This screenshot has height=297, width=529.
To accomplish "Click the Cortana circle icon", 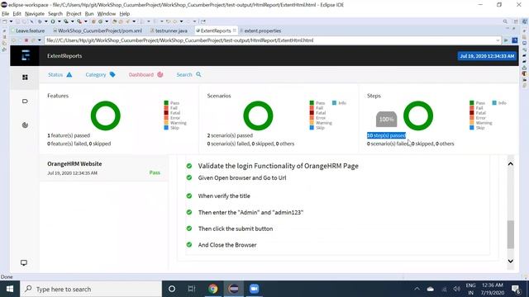I will tap(172, 289).
